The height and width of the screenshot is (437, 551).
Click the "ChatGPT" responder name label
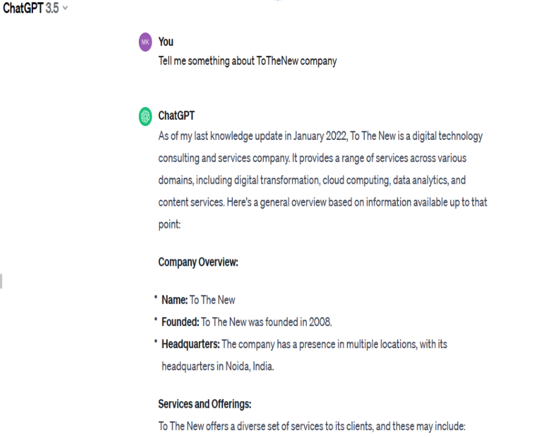point(176,116)
